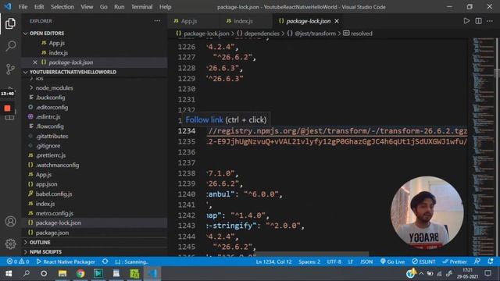Open the Run menu
The image size is (500, 281).
120,7
